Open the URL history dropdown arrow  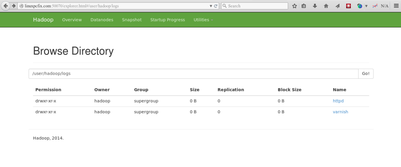pos(211,6)
